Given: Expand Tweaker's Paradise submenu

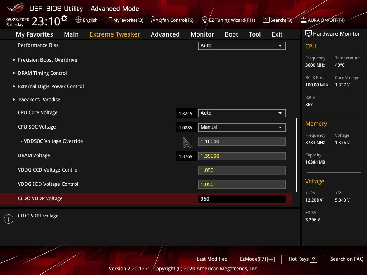Looking at the screenshot, I should click(x=39, y=100).
